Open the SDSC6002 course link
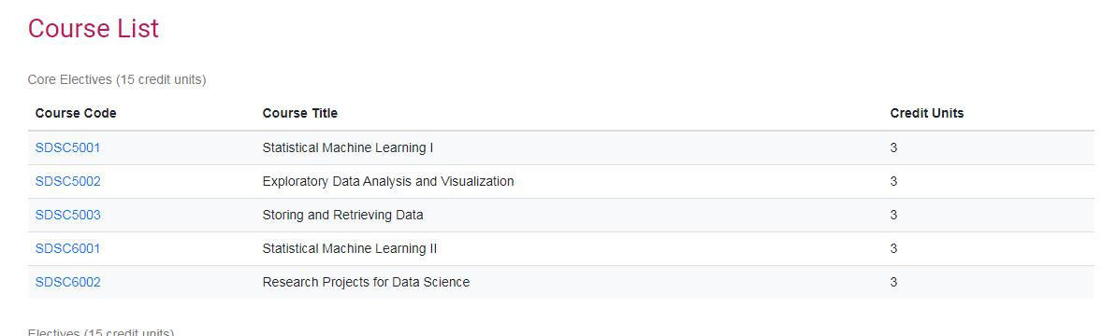Viewport: 1116px width, 336px height. (67, 282)
